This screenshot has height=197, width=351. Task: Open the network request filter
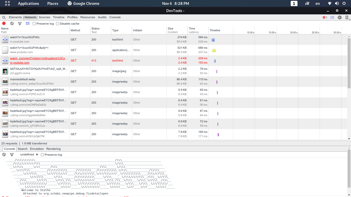pos(20,23)
